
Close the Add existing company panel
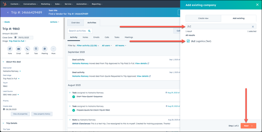point(257,5)
